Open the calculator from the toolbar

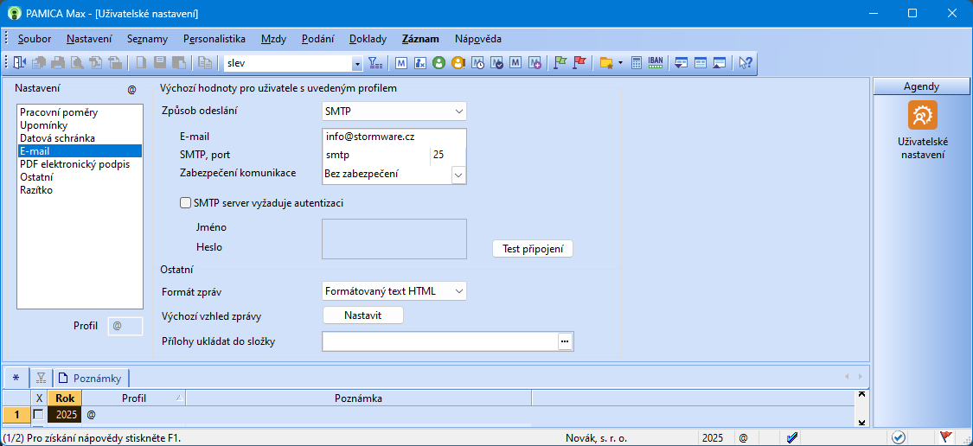click(637, 63)
